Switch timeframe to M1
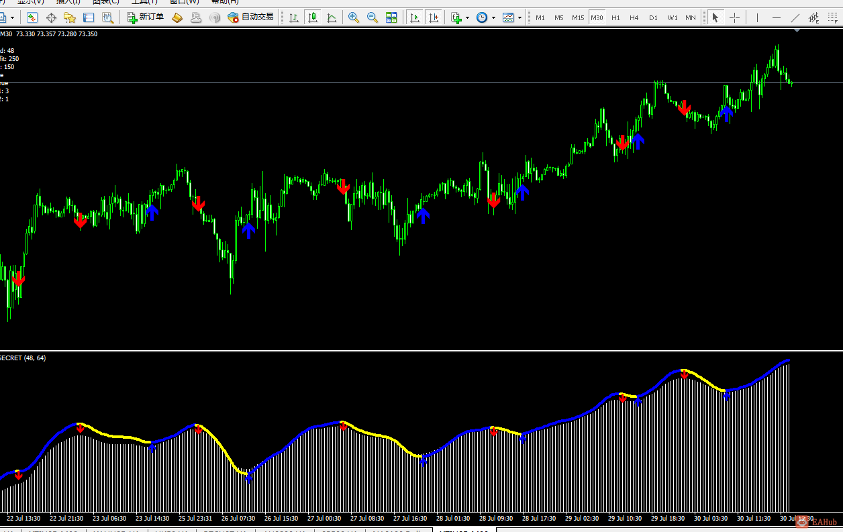Image resolution: width=843 pixels, height=532 pixels. pyautogui.click(x=540, y=17)
